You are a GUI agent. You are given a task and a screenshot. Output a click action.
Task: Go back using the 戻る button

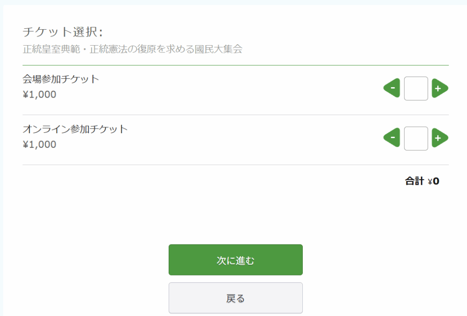click(x=235, y=298)
